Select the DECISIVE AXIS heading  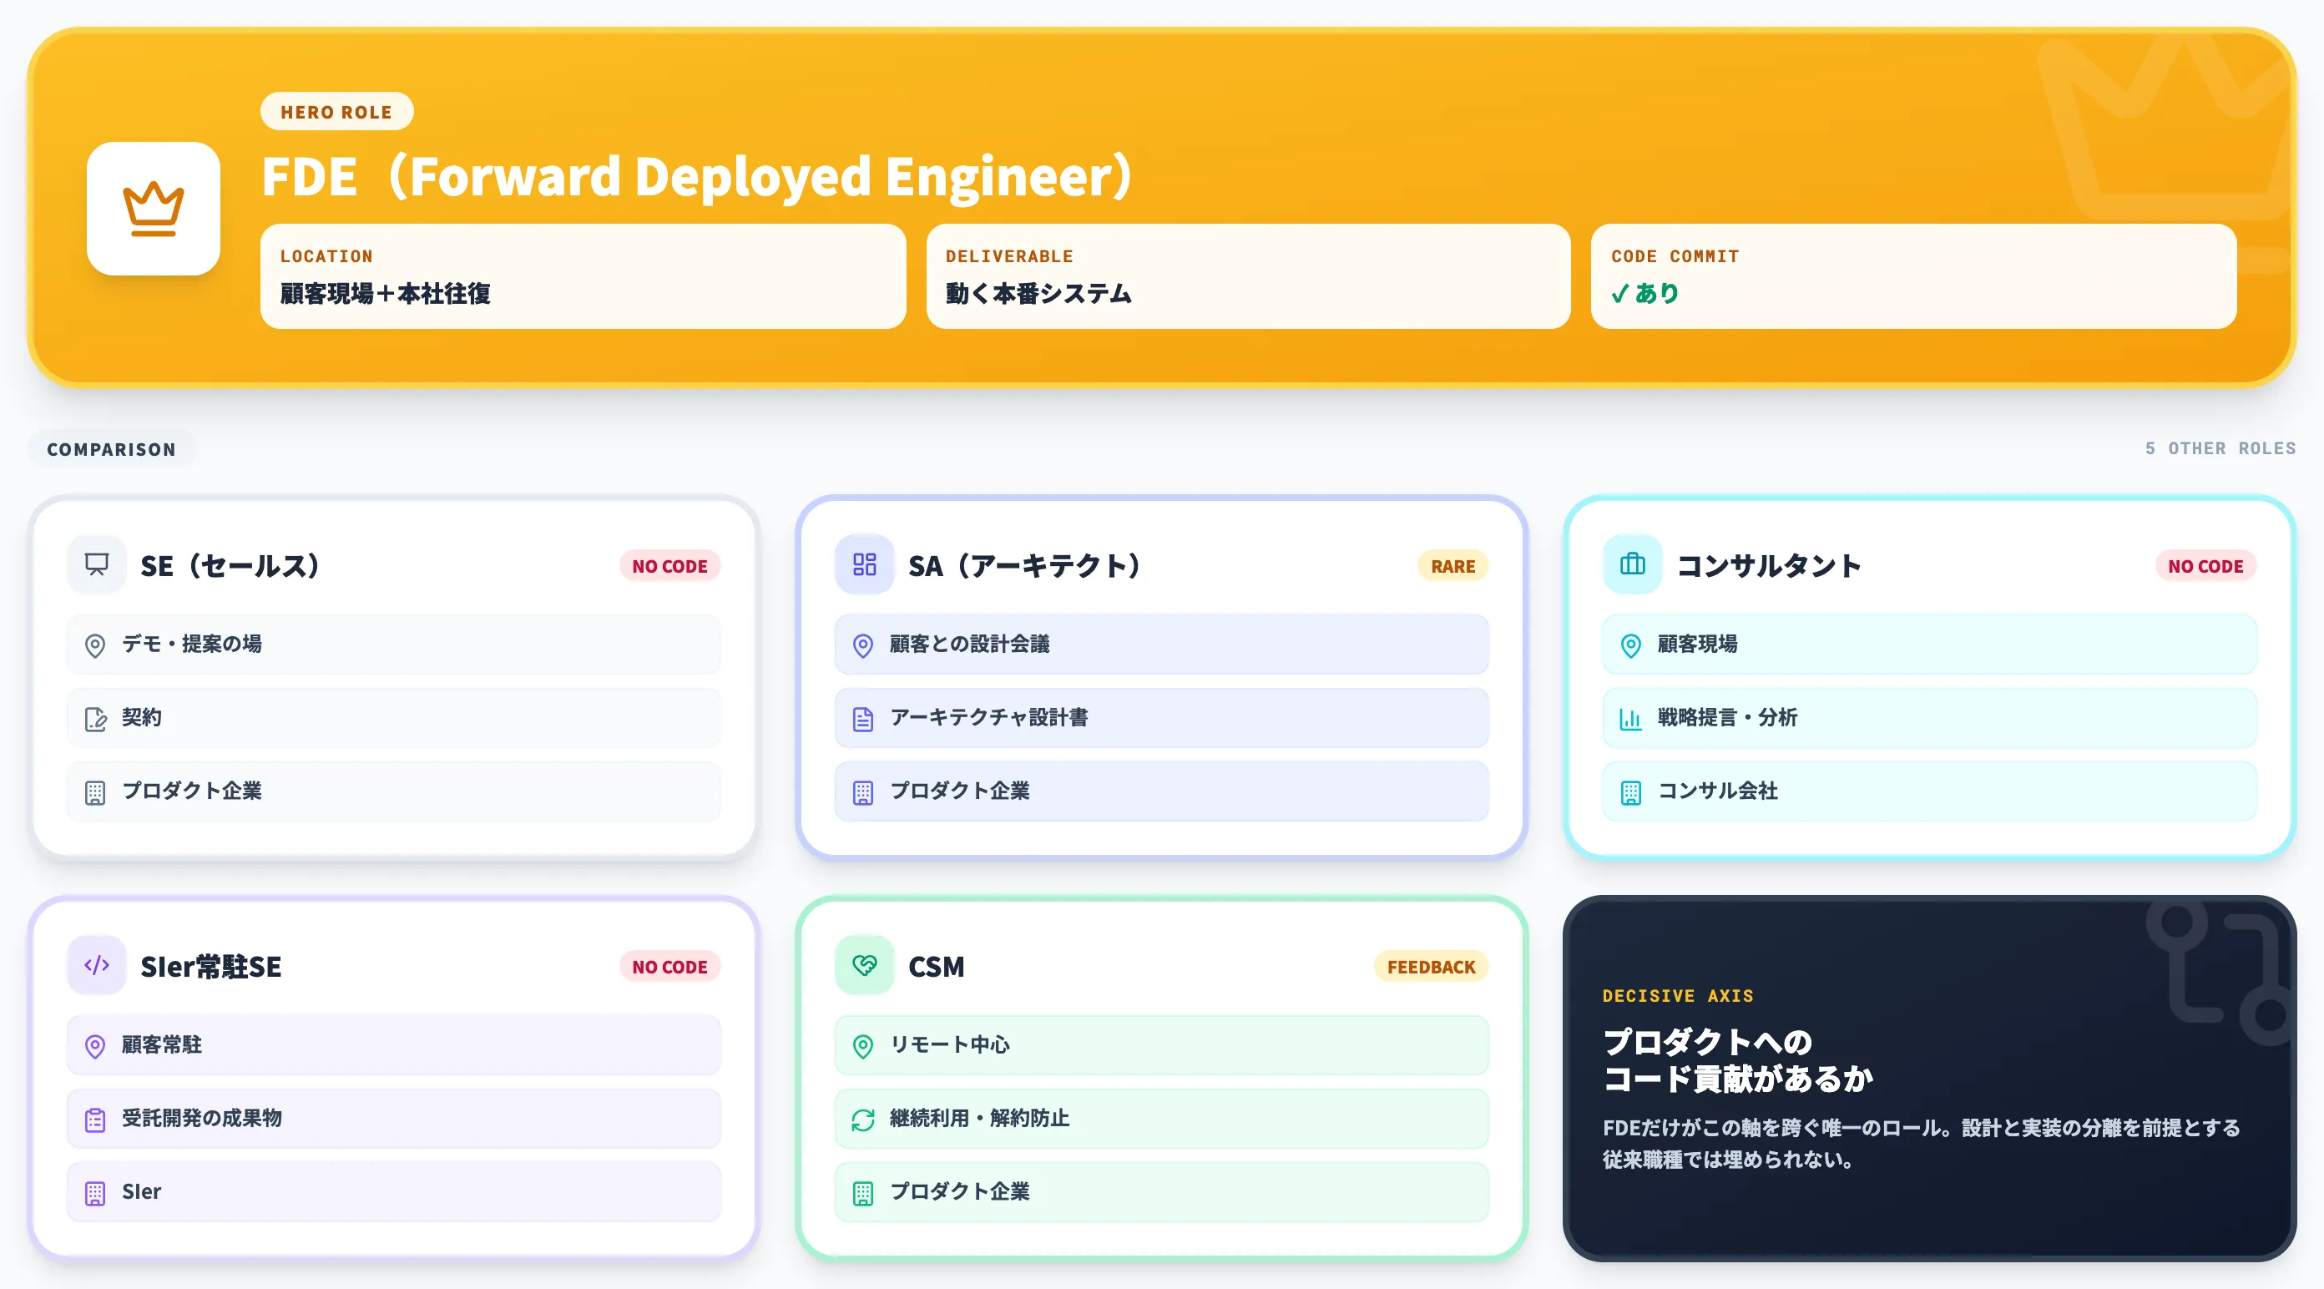(x=1678, y=996)
